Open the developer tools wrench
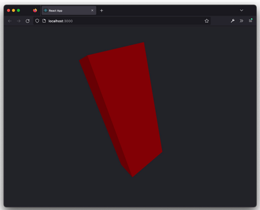Viewport: 260px width, 210px height. 233,21
